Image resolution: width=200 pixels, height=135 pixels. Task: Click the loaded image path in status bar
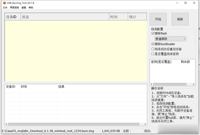coord(48,131)
